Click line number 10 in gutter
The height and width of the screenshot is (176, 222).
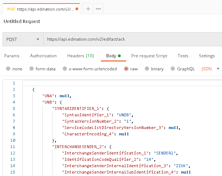point(13,140)
